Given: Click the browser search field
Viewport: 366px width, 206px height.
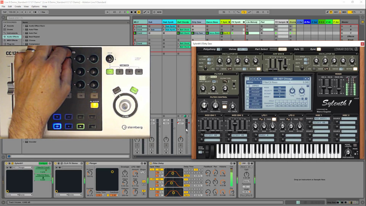Looking at the screenshot, I should click(x=68, y=18).
